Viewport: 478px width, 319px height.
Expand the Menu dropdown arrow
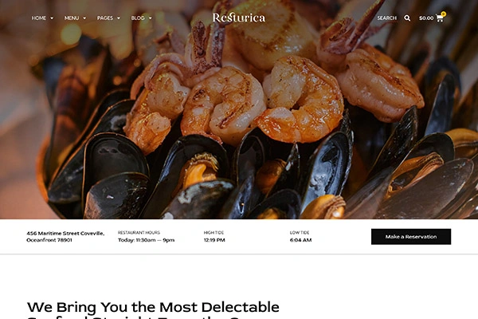coord(84,18)
